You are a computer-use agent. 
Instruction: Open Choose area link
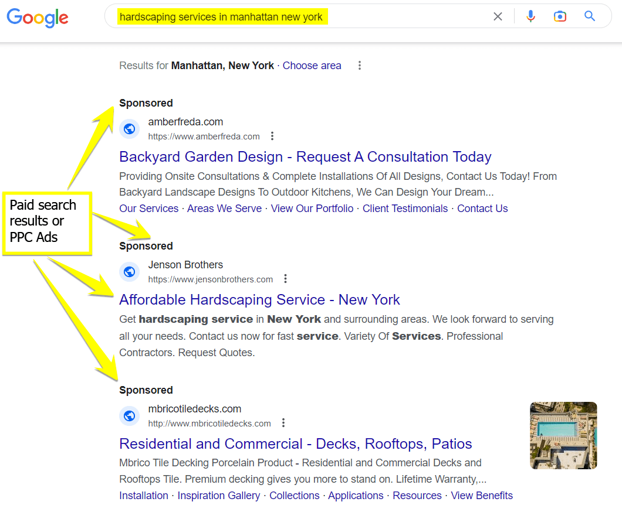click(x=312, y=66)
